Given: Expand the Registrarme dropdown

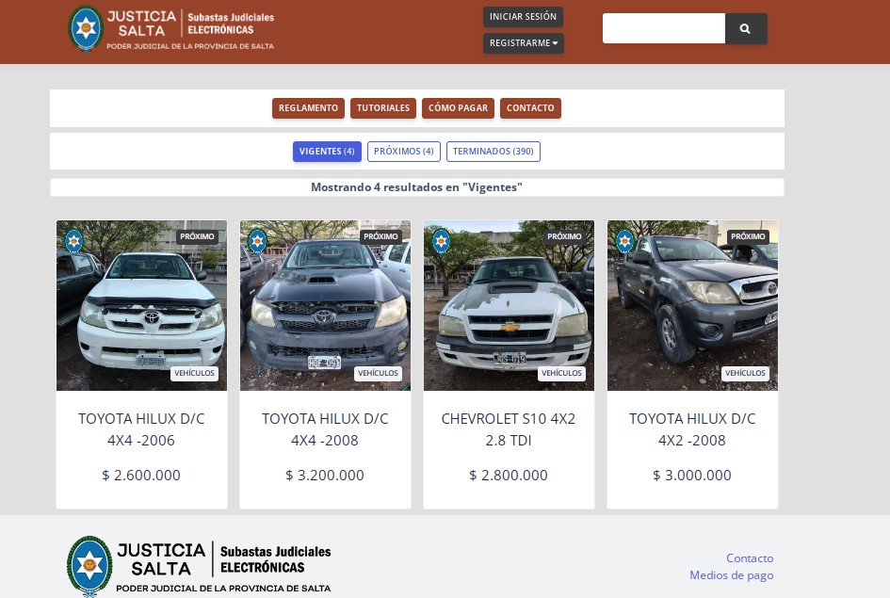Looking at the screenshot, I should [524, 43].
